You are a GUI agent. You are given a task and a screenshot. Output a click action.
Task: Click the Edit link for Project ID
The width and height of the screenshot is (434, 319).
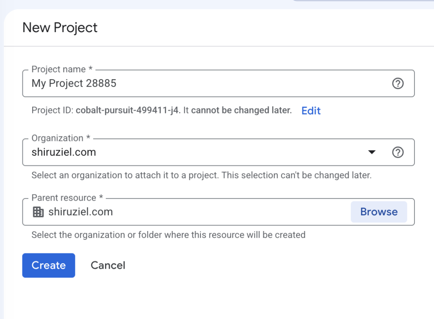coord(311,111)
